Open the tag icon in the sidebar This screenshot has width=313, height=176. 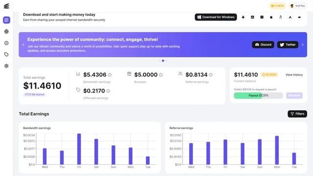6,54
